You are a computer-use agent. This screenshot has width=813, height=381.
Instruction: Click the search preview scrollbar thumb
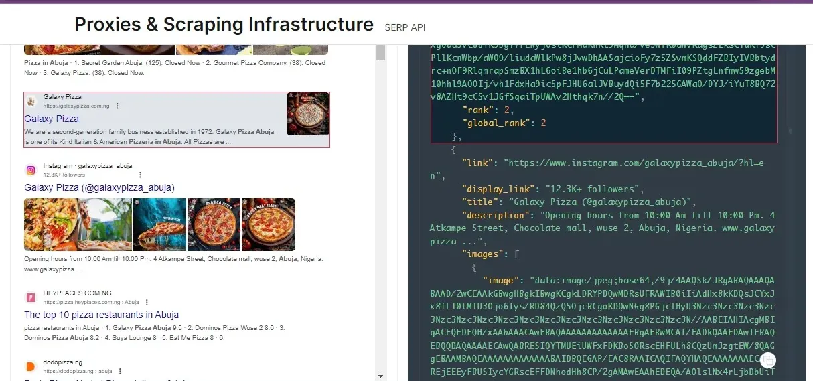tap(380, 52)
